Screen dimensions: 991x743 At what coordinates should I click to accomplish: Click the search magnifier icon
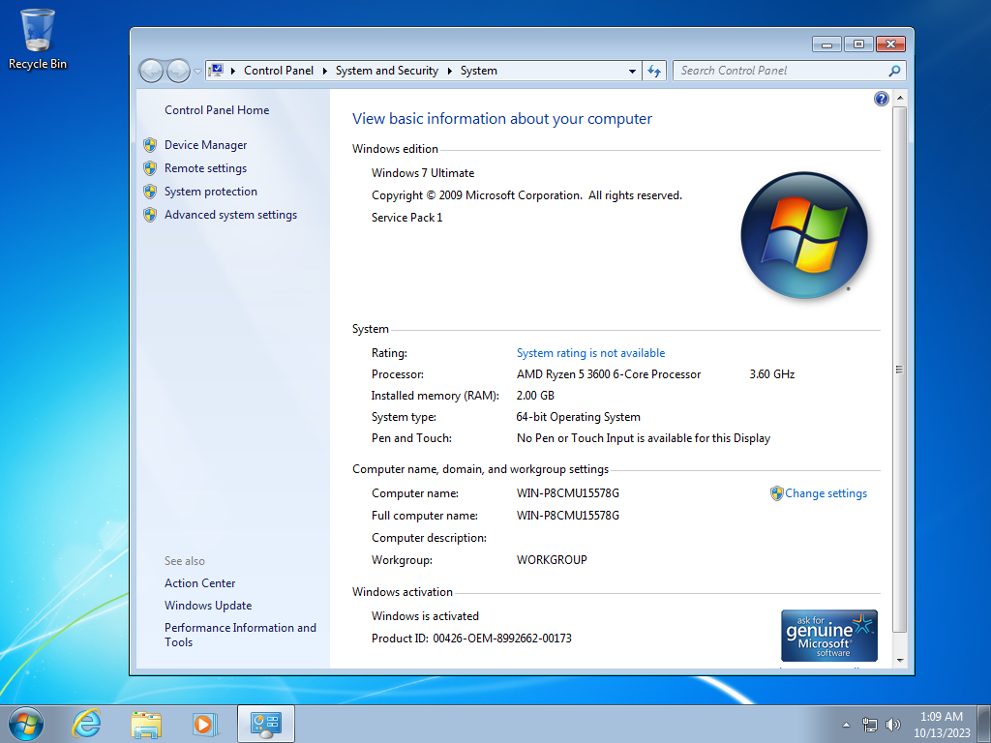pyautogui.click(x=894, y=71)
